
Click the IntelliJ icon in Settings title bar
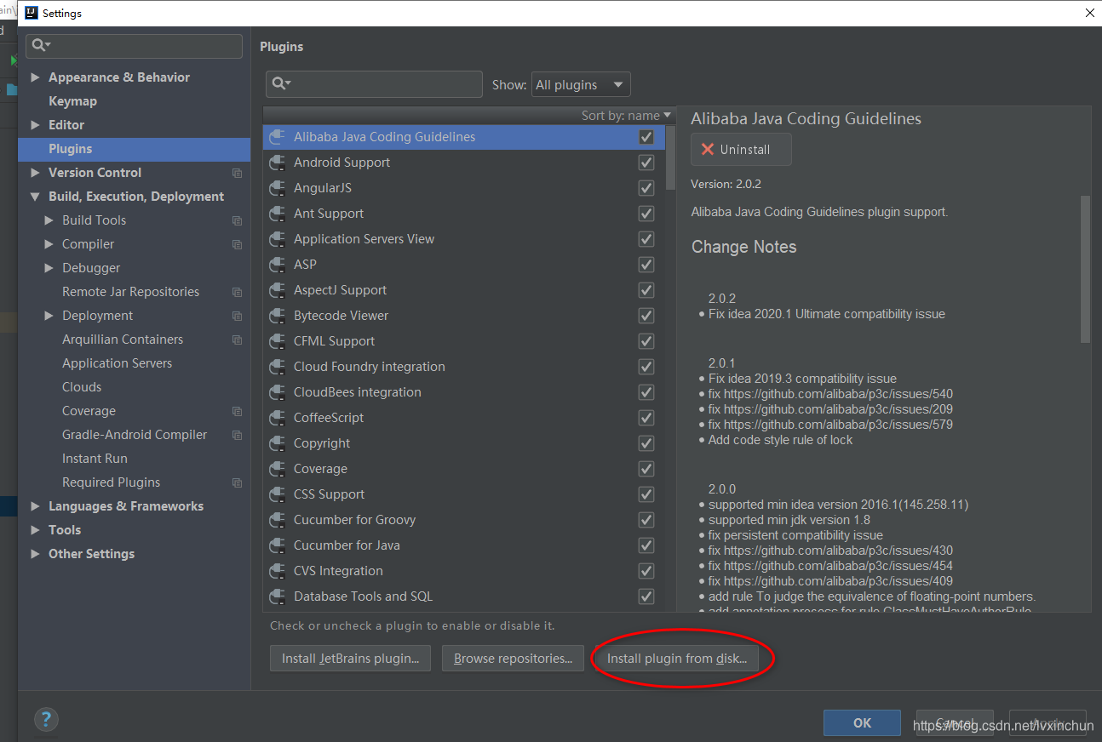31,13
